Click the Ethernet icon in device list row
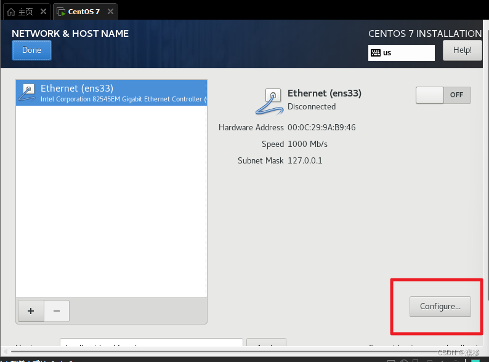 click(x=27, y=93)
